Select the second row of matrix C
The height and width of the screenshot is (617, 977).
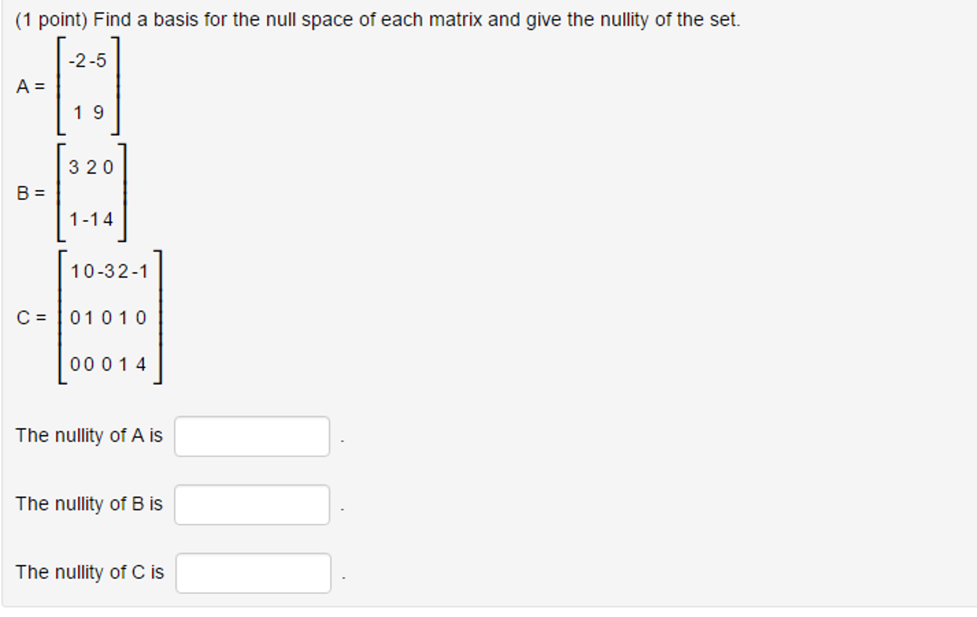[107, 317]
